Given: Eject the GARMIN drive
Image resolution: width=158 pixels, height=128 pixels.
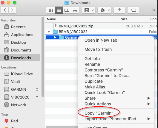Looking at the screenshot, I should [37, 89].
